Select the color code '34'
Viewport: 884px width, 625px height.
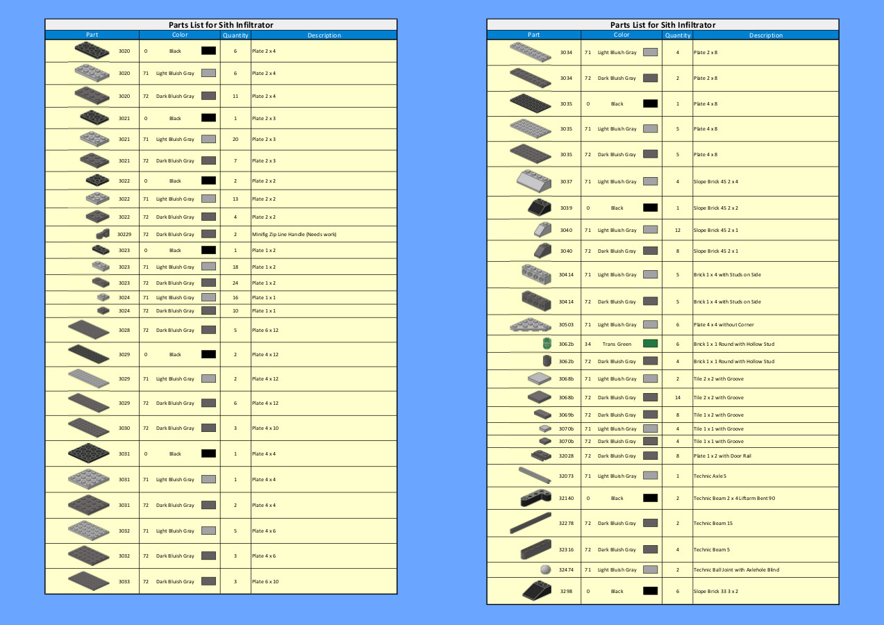(x=587, y=344)
